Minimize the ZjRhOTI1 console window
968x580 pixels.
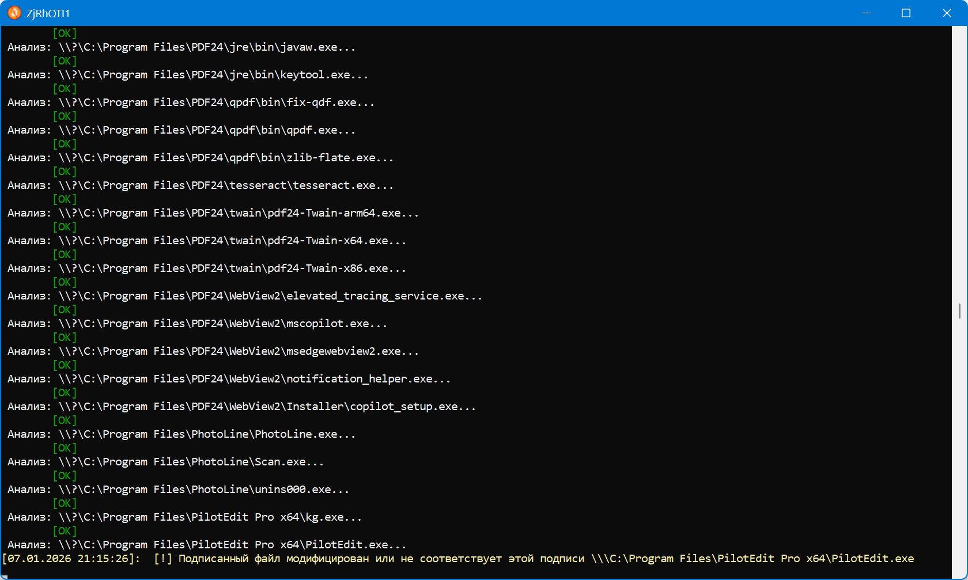pyautogui.click(x=866, y=13)
